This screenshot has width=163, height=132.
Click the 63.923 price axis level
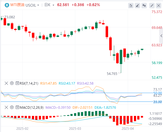(x=157, y=45)
